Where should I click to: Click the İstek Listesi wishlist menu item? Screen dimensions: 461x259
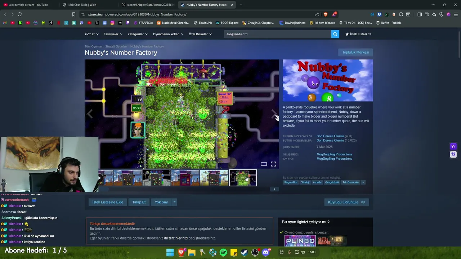pos(358,34)
